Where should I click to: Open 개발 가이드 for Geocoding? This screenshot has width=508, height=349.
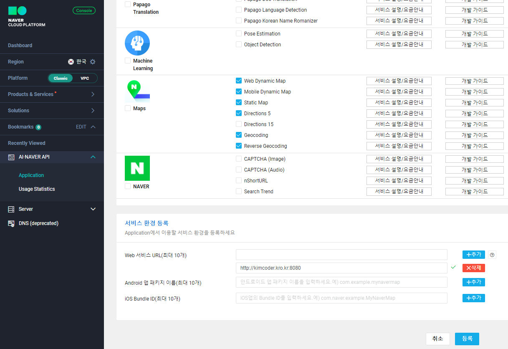(475, 135)
